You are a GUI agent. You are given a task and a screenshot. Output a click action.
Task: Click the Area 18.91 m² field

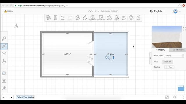click(x=167, y=62)
